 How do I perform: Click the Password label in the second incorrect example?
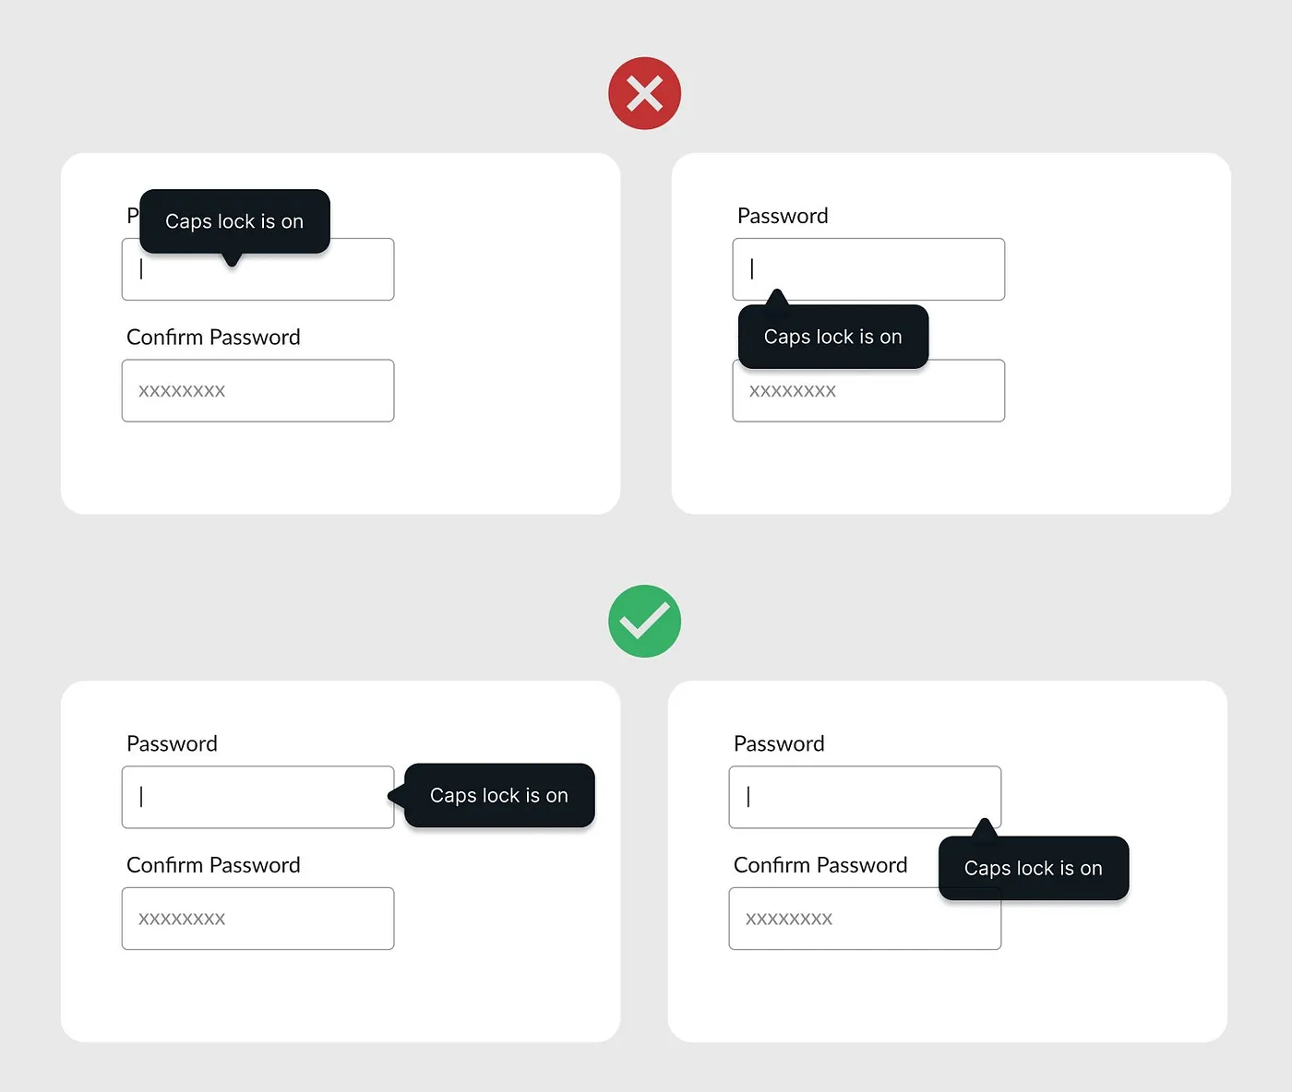tap(783, 216)
